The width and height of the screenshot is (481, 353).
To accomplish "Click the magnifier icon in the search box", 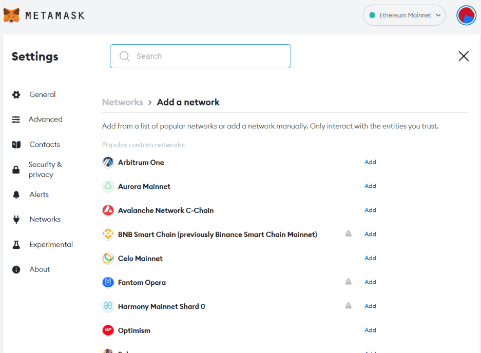I will pos(124,56).
